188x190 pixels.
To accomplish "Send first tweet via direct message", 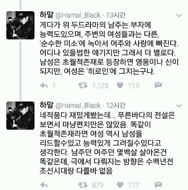I will pos(158,85).
